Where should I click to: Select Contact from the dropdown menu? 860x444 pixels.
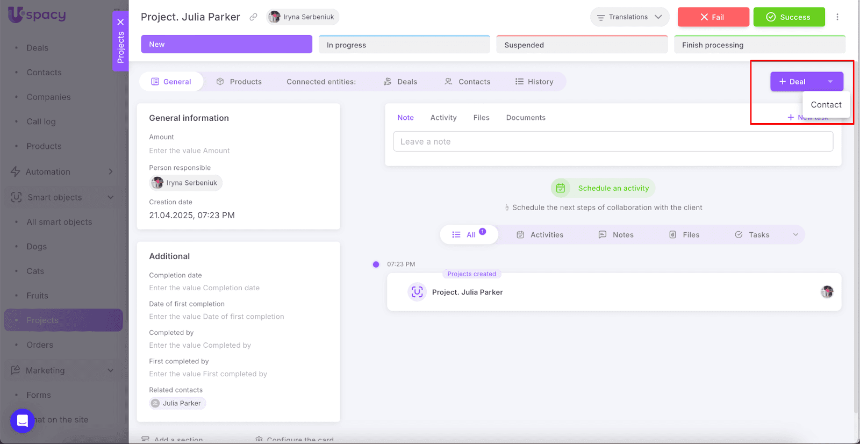coord(826,105)
